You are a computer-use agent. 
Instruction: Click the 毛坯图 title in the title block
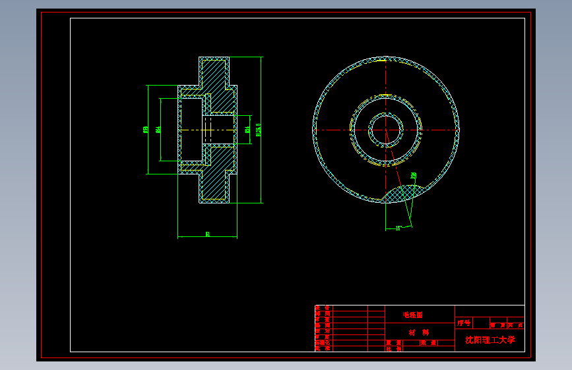412,315
